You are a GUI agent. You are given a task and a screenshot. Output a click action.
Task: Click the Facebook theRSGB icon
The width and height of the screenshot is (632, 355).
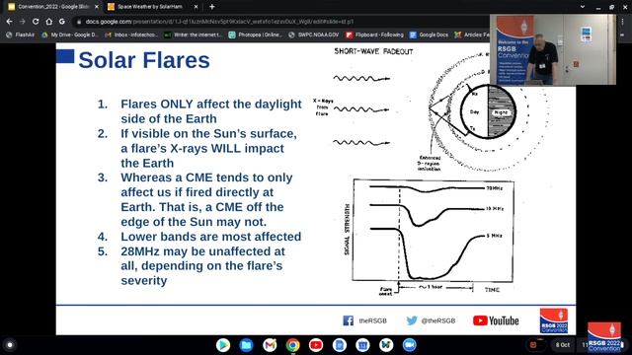pyautogui.click(x=349, y=320)
